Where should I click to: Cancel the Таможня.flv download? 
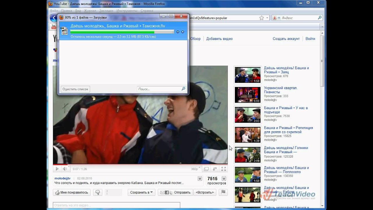click(183, 32)
